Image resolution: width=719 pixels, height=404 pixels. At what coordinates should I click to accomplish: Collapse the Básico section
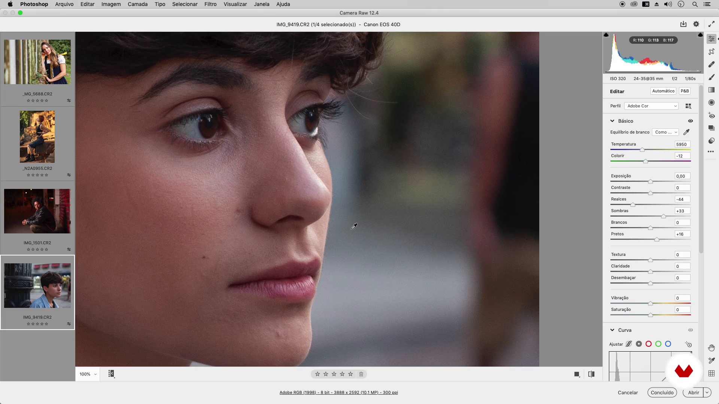612,121
